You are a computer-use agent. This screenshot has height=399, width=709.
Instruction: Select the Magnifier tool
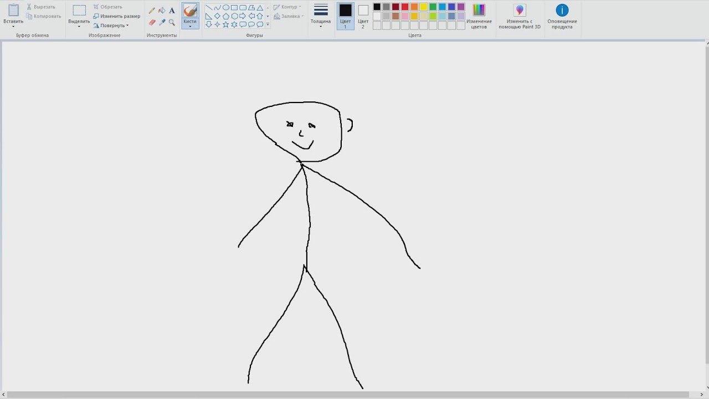coord(172,23)
